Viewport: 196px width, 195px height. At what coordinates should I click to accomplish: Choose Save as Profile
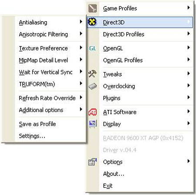click(50, 124)
